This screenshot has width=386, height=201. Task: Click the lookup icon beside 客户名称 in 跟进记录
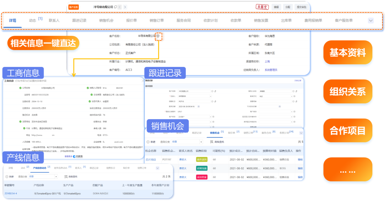[212, 91]
